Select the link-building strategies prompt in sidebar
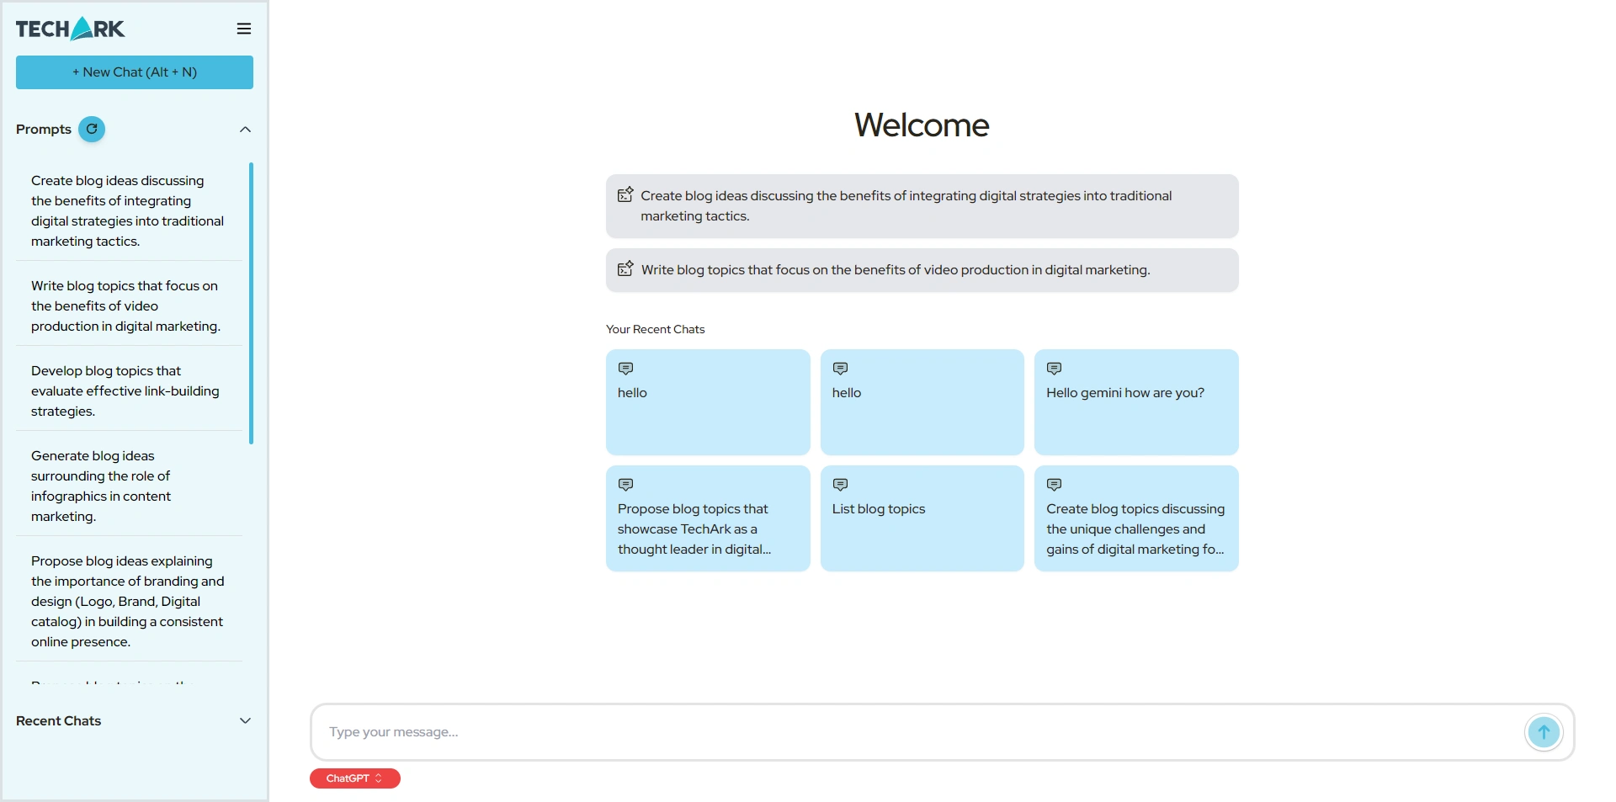1616x802 pixels. click(x=128, y=391)
